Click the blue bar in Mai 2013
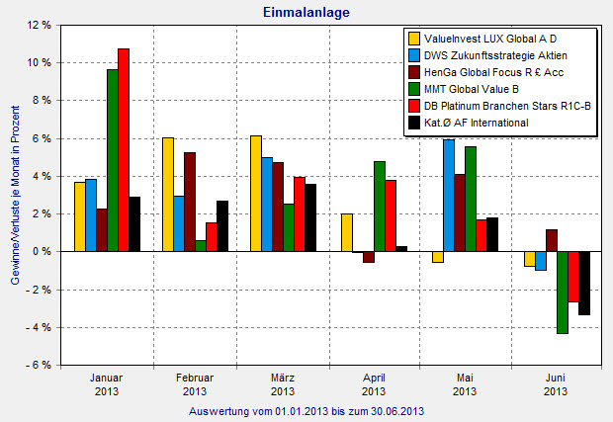613x422 pixels. (448, 195)
